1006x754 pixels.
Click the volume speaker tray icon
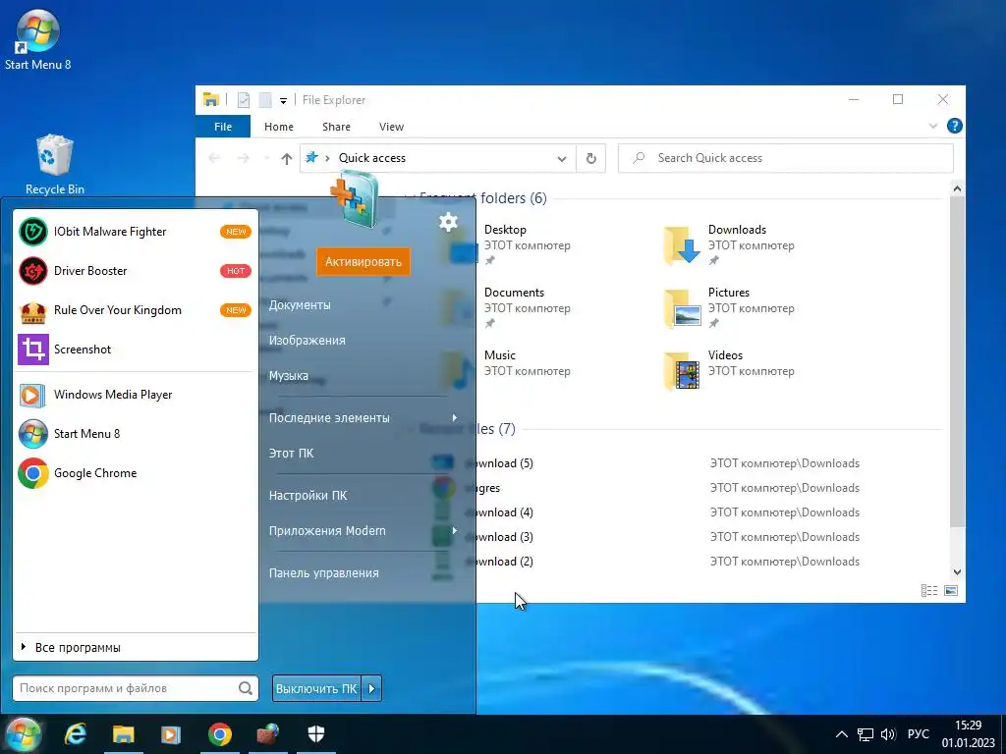888,734
